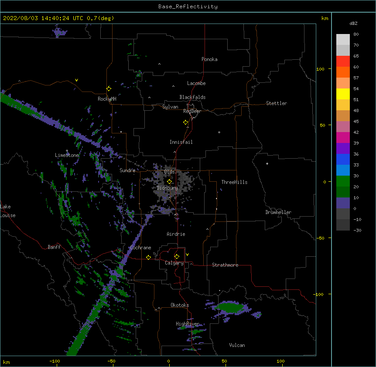The width and height of the screenshot is (376, 367).
Task: Click the white asterisk marker above Limestone
Action: click(67, 151)
